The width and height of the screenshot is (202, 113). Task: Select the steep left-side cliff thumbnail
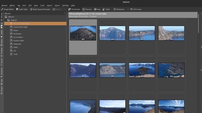coord(171,33)
